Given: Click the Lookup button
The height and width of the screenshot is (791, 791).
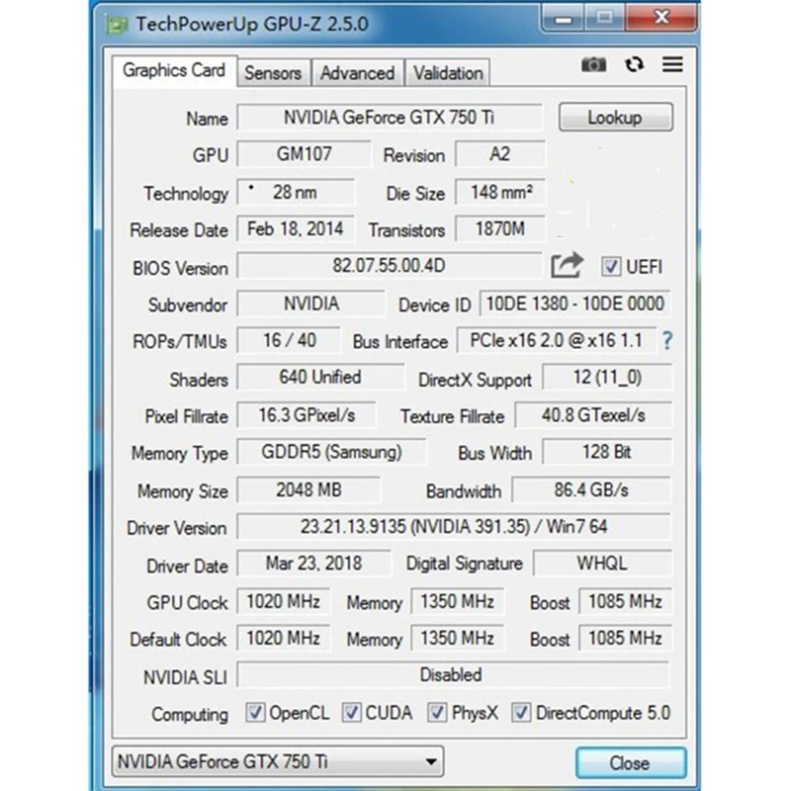Looking at the screenshot, I should [615, 118].
